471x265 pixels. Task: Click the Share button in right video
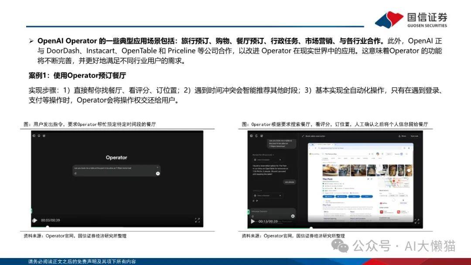click(x=403, y=136)
